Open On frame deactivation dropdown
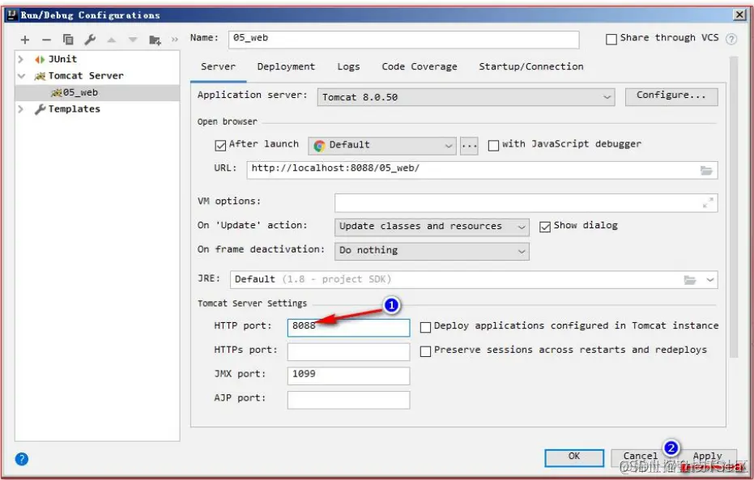 432,251
